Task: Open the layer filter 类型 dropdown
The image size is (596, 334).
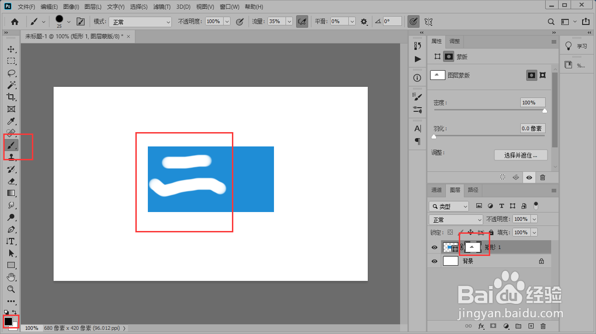Action: point(449,206)
